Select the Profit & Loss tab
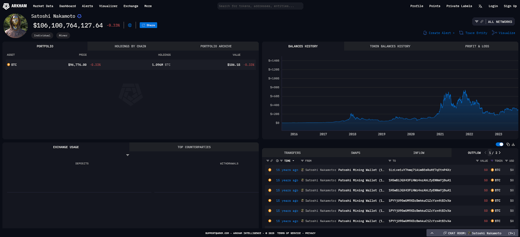Viewport: 520px width, 237px height. pos(477,46)
